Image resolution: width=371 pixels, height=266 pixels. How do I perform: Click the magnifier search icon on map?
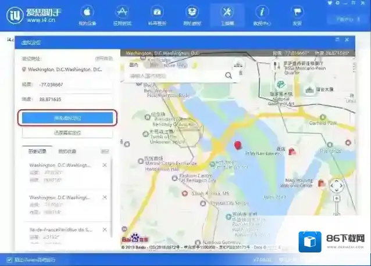click(x=229, y=75)
